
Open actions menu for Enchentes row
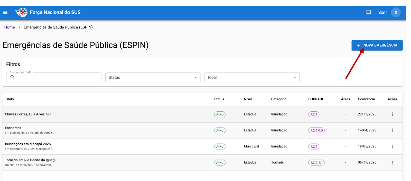coord(392,130)
